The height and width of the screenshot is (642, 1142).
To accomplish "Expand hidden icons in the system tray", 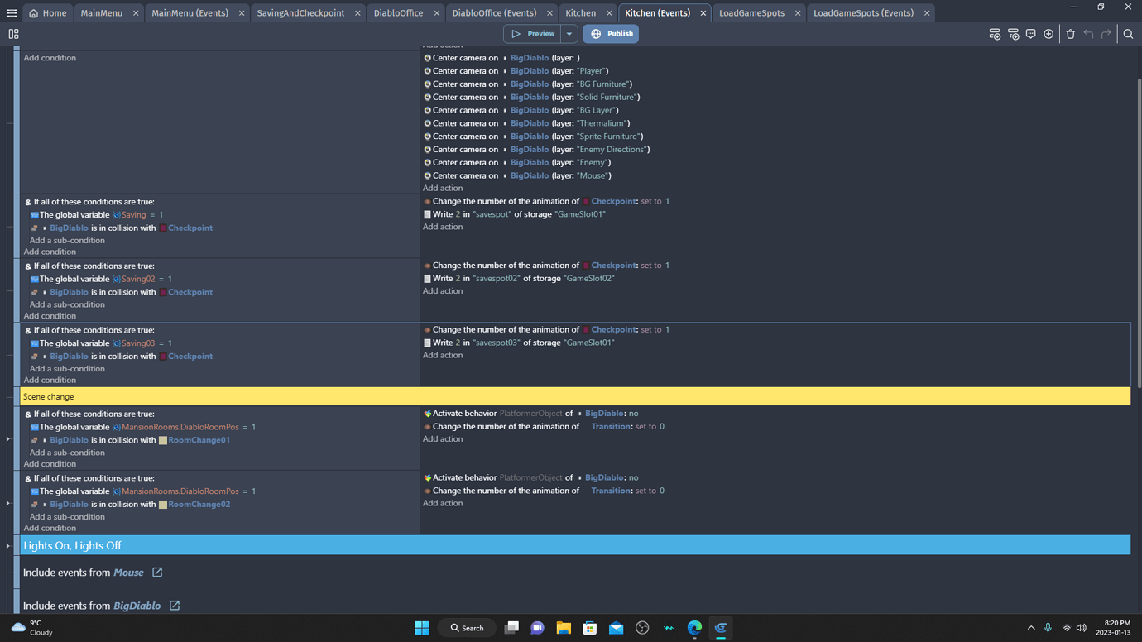I will tap(1032, 628).
